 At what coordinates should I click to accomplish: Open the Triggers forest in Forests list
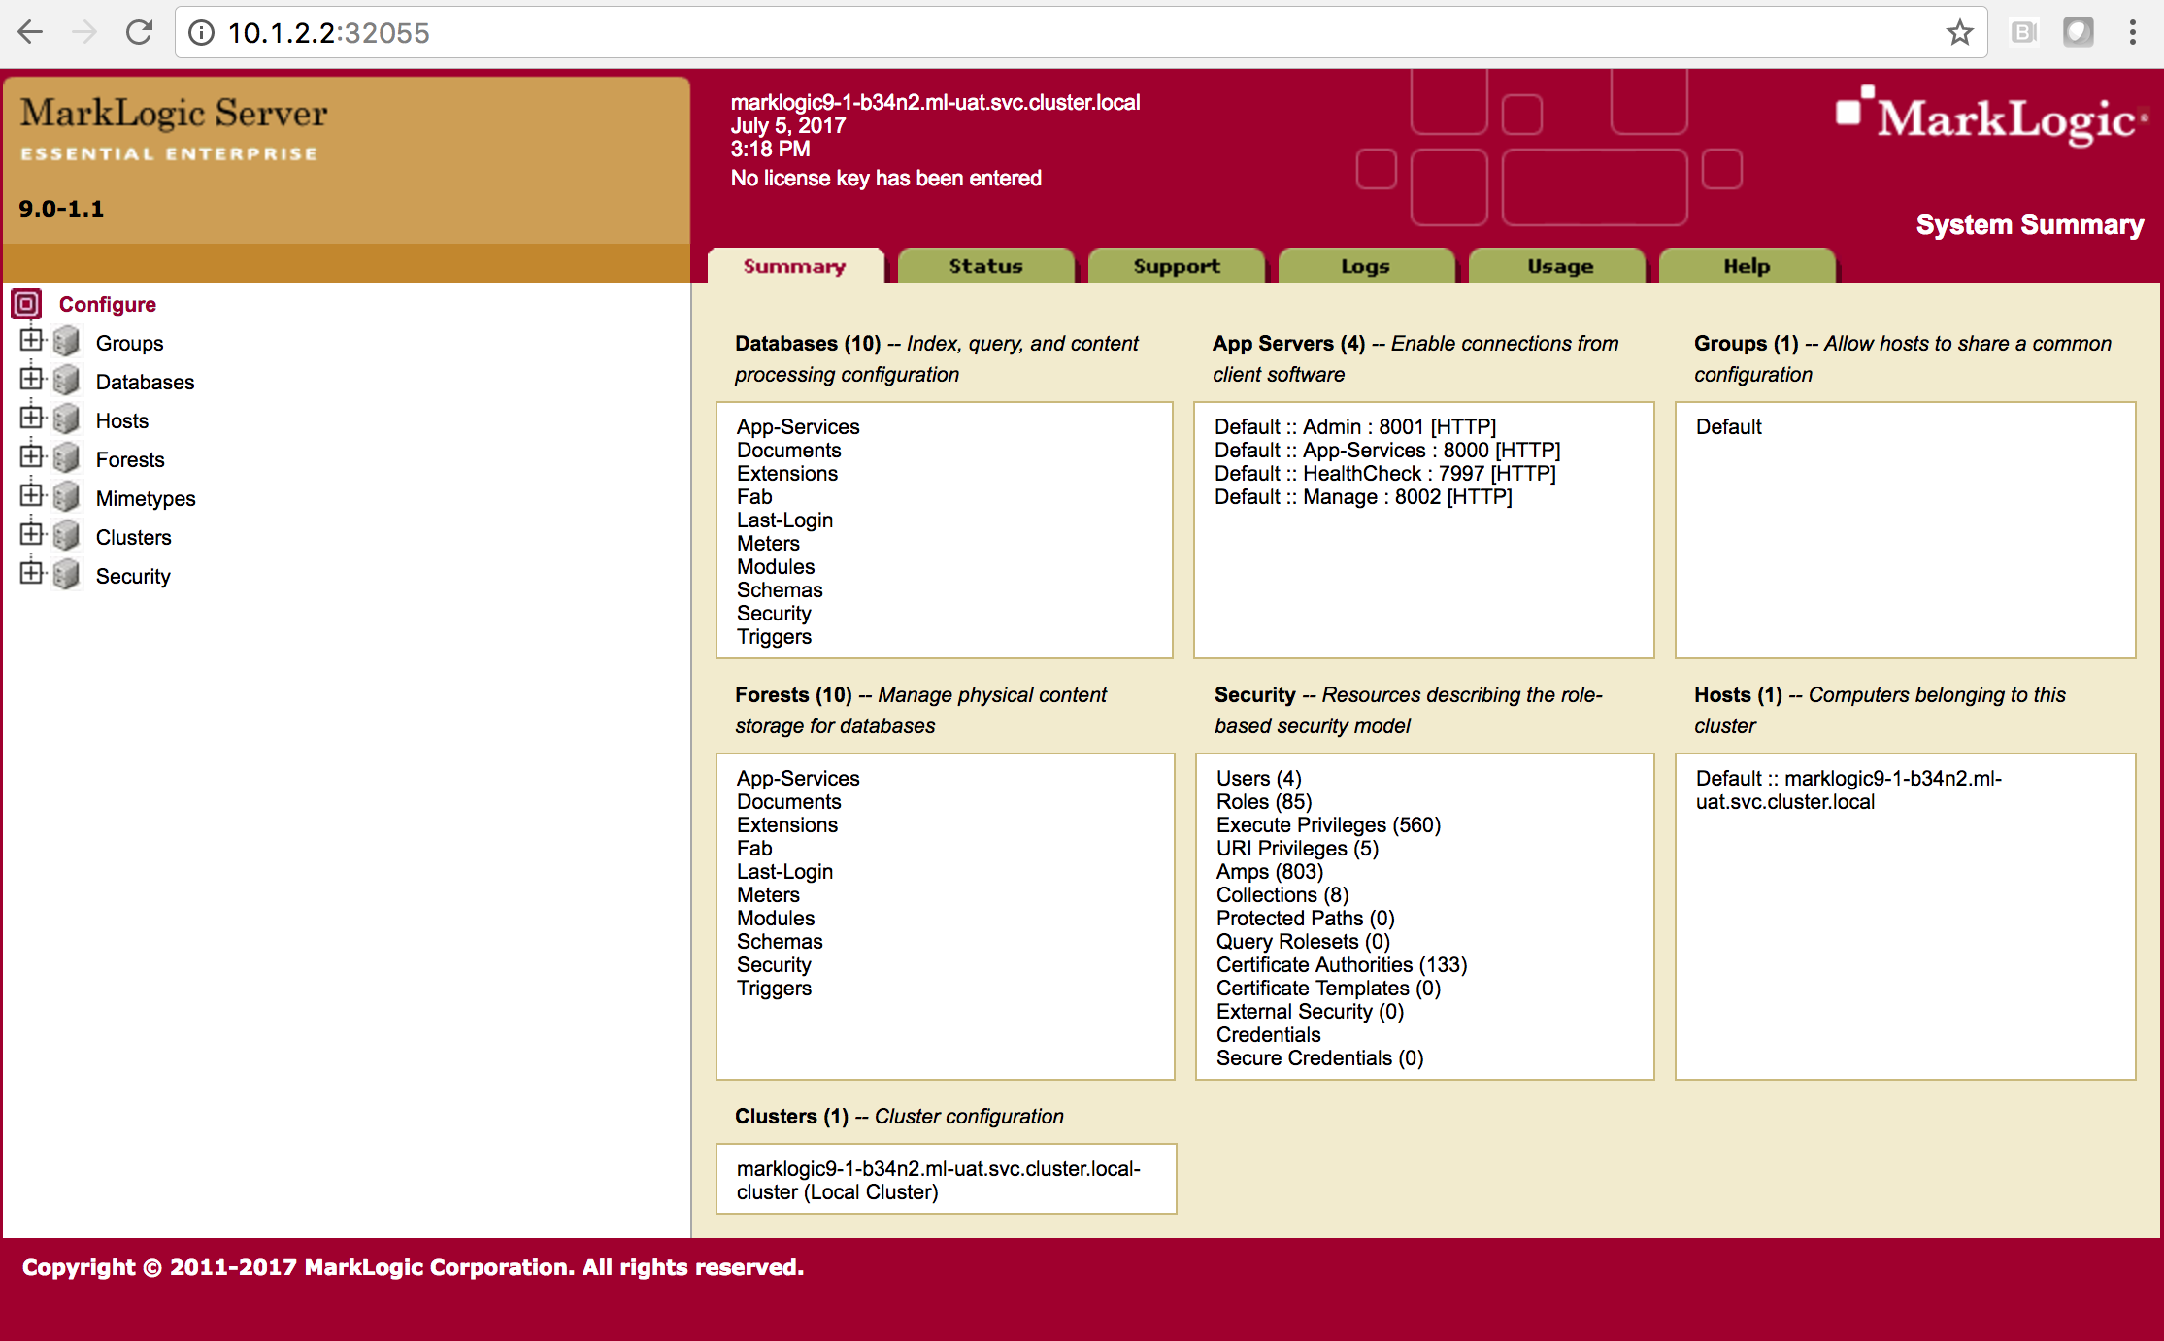[x=774, y=988]
